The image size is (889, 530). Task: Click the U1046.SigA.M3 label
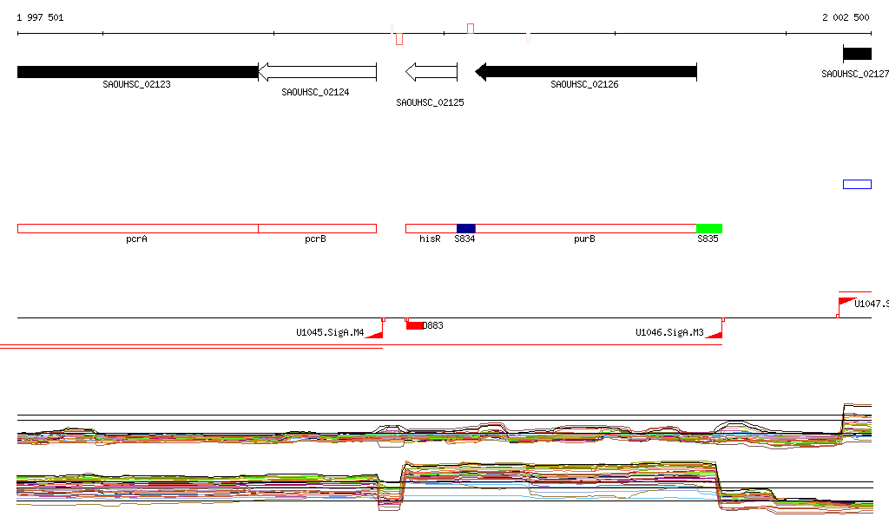point(669,333)
